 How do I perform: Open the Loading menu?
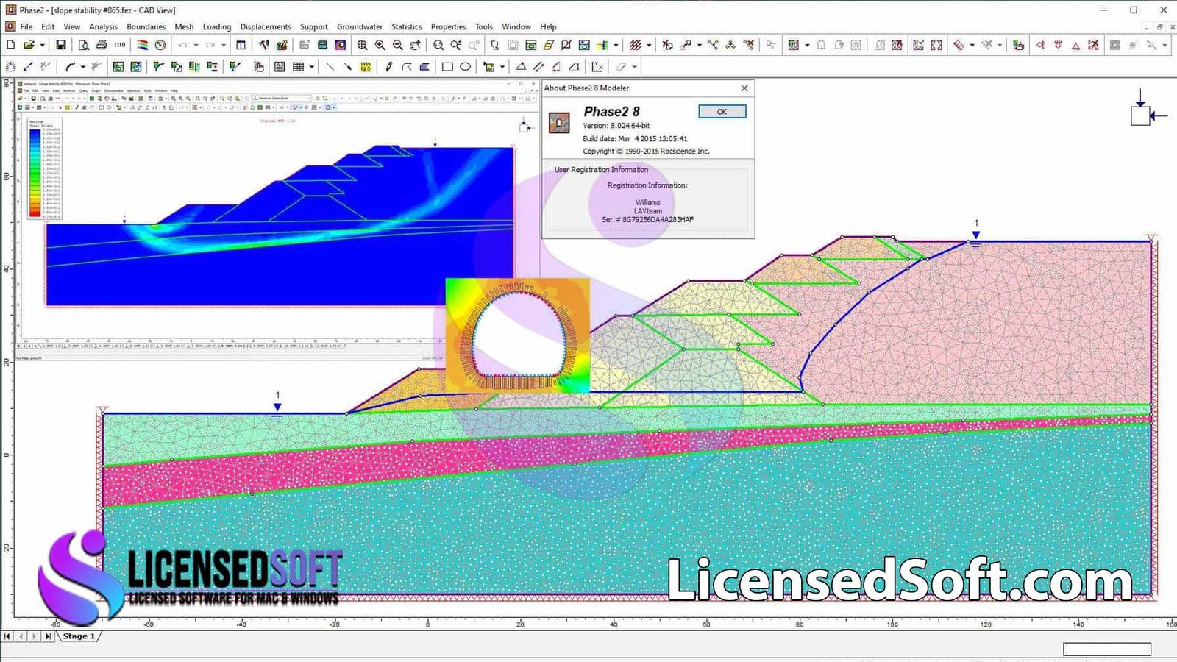pyautogui.click(x=217, y=26)
